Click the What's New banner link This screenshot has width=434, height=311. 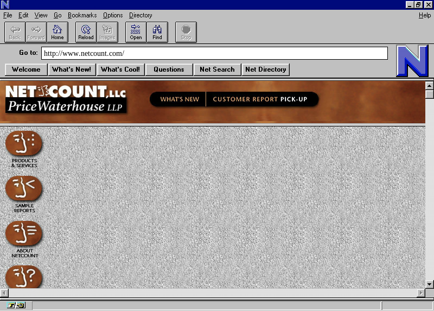pos(180,99)
